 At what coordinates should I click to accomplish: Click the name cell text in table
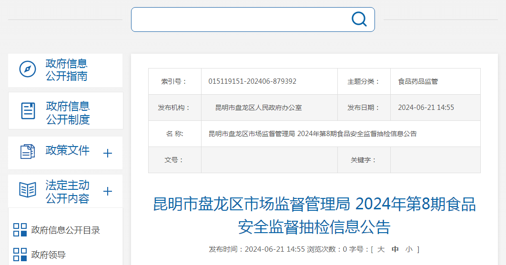pyautogui.click(x=313, y=134)
